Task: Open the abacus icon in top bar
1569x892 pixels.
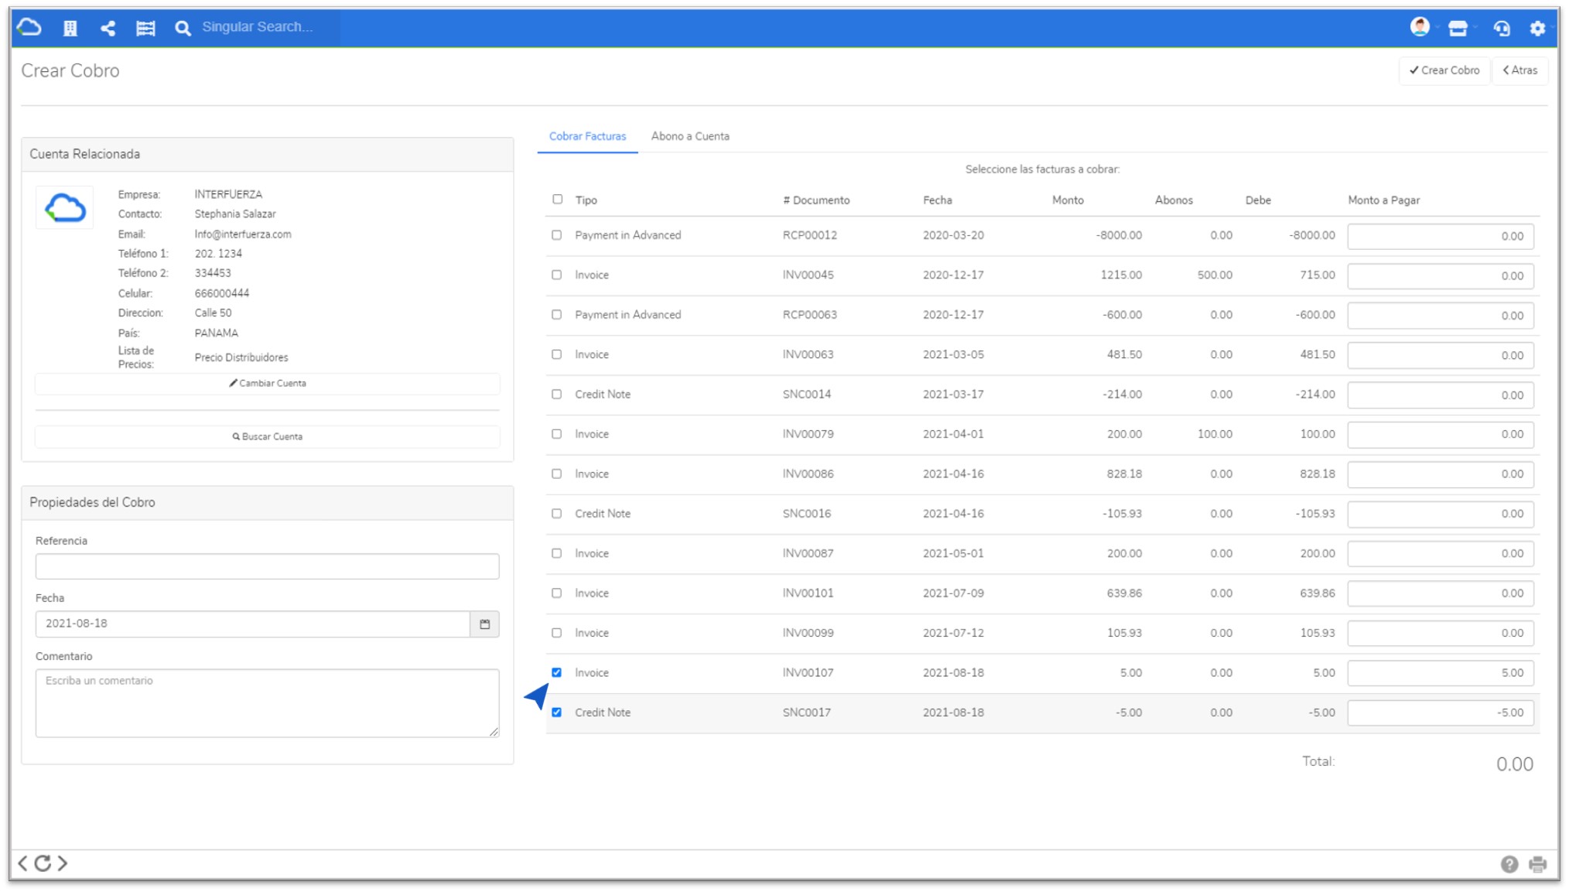Action: 145,29
